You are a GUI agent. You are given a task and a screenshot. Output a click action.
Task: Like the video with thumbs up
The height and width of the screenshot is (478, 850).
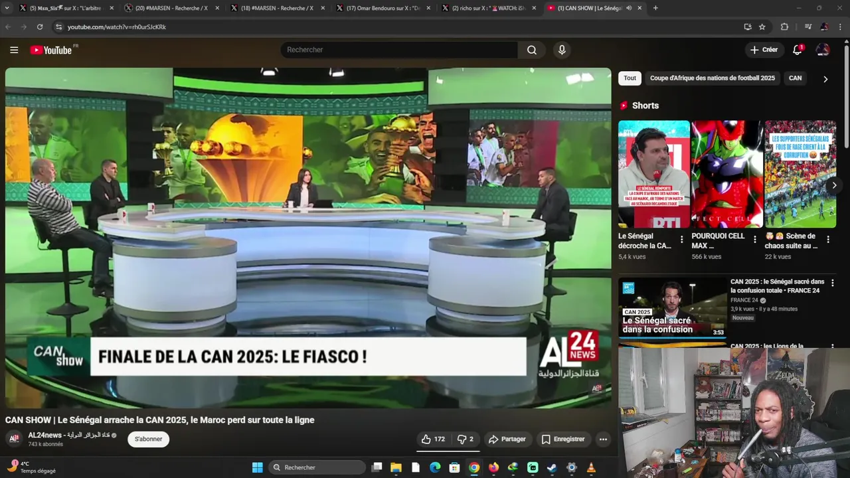point(433,439)
